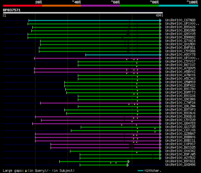This screenshot has width=201, height=173.
Task: Click the purple arrowhead ending the Q84YE8 bar
Action: (160, 124)
